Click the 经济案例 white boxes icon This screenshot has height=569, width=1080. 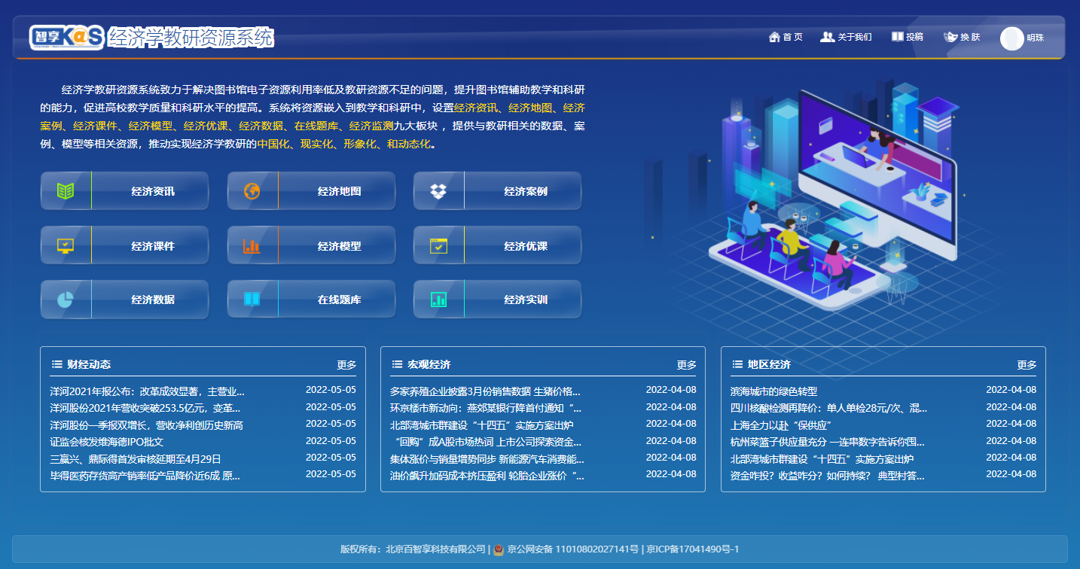[x=438, y=191]
